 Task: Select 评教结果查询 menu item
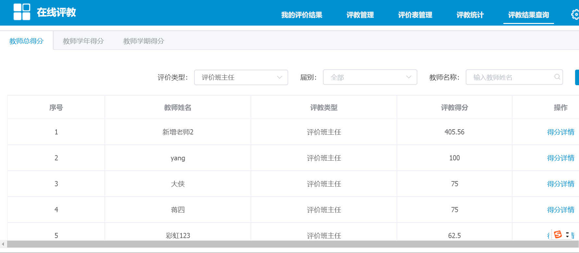pyautogui.click(x=528, y=15)
